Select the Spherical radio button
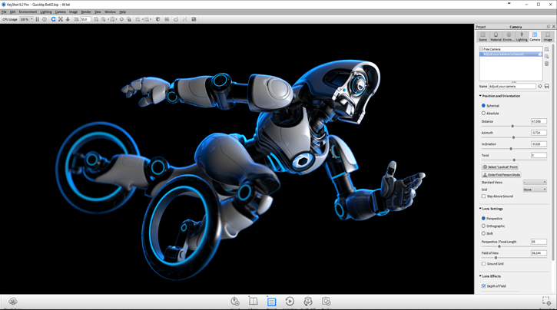The width and height of the screenshot is (557, 310). [483, 106]
